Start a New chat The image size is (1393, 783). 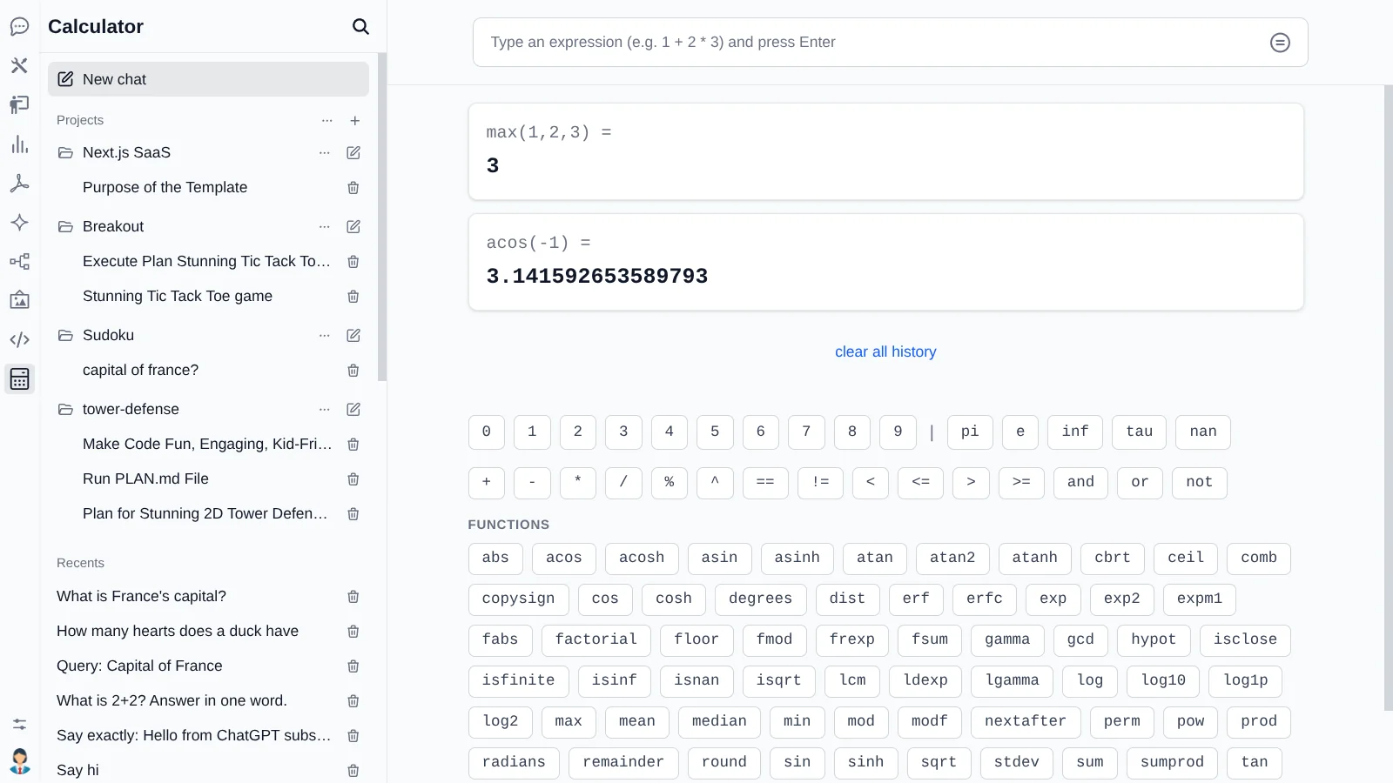tap(208, 79)
